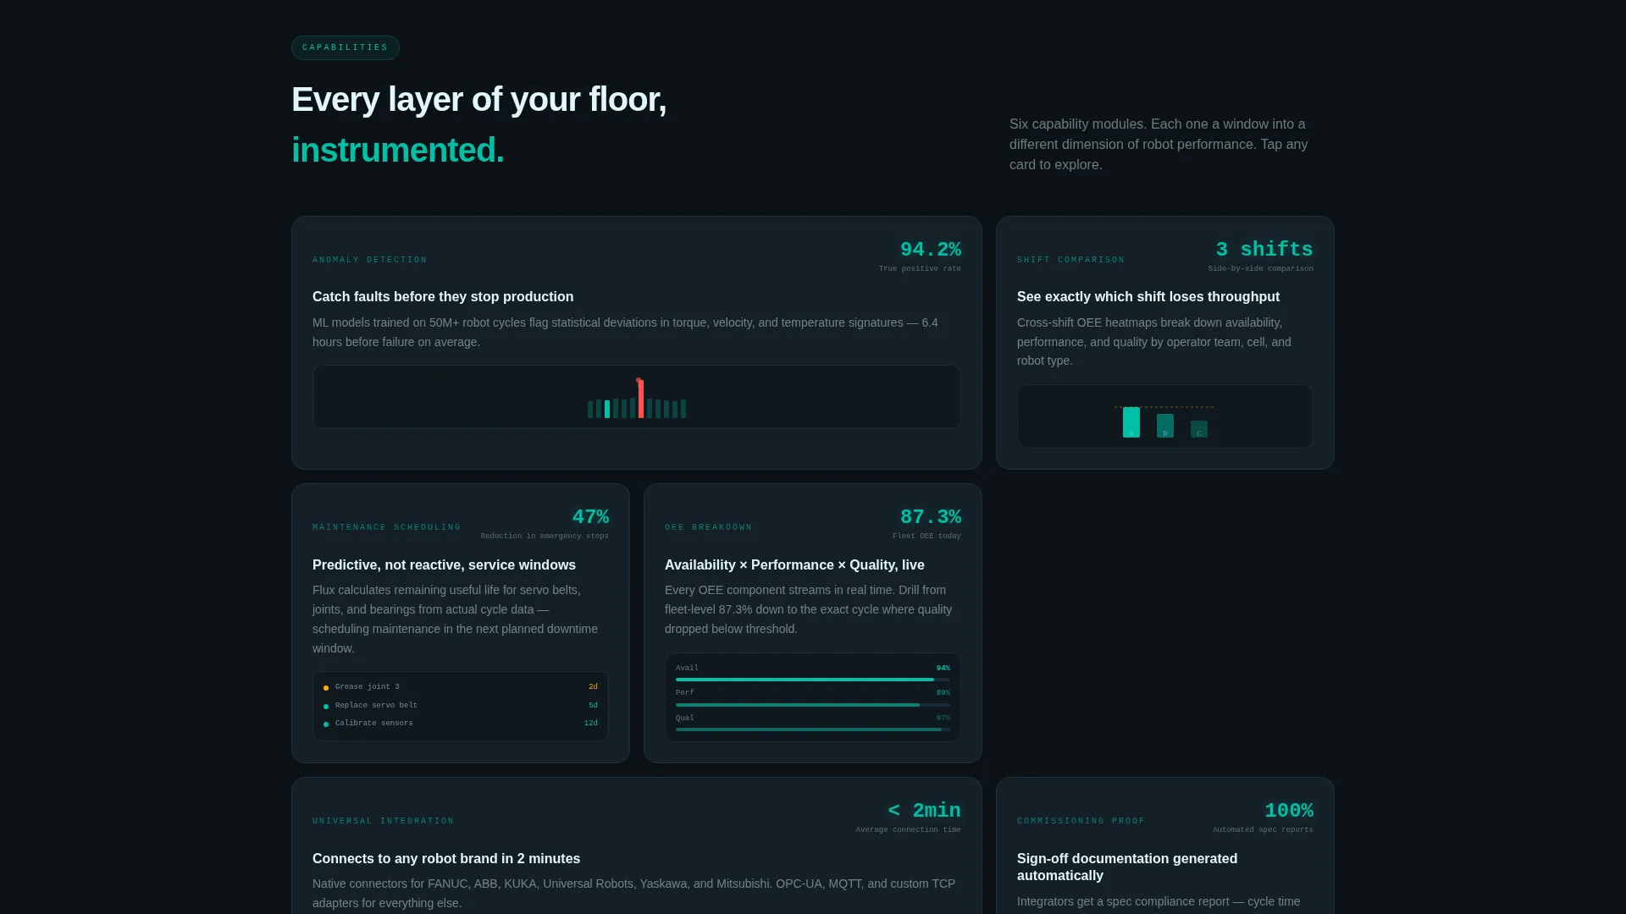Click the COMMISSIONING PROOF label
The image size is (1626, 914).
1081,821
